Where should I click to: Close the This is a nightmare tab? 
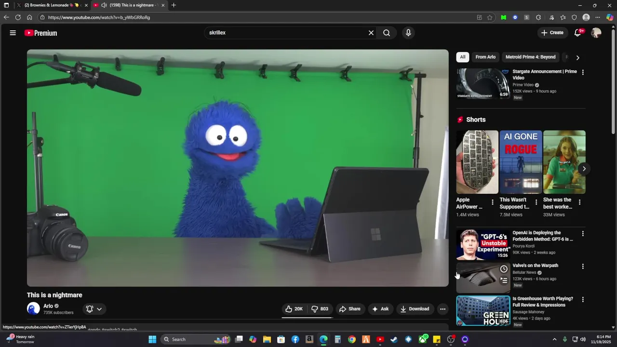163,5
